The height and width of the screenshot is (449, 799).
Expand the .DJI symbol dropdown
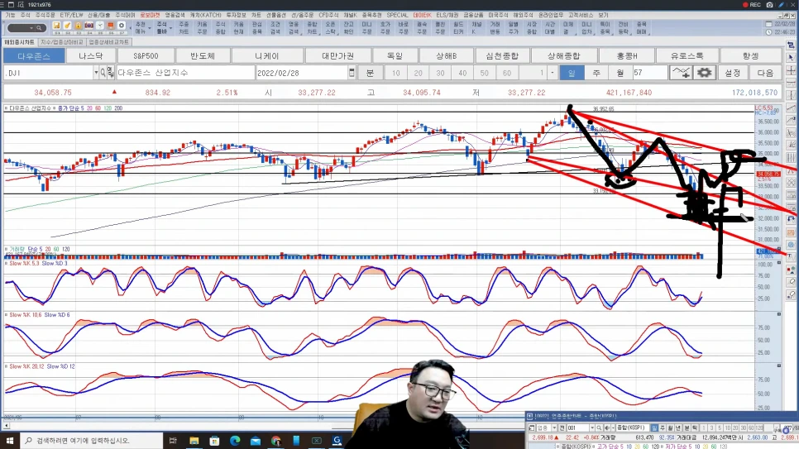(x=96, y=73)
